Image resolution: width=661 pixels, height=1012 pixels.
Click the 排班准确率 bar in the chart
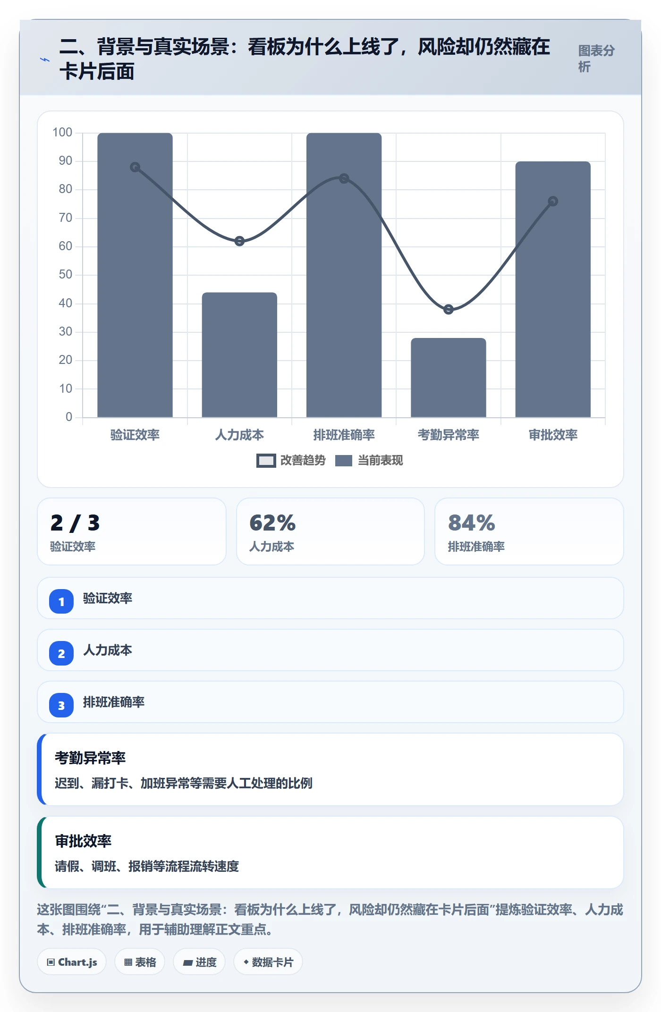pos(344,275)
